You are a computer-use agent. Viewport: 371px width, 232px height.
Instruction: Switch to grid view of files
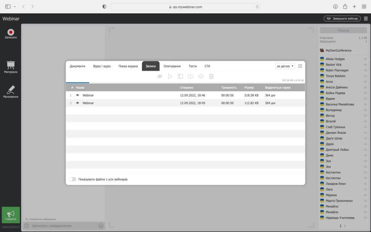point(300,66)
